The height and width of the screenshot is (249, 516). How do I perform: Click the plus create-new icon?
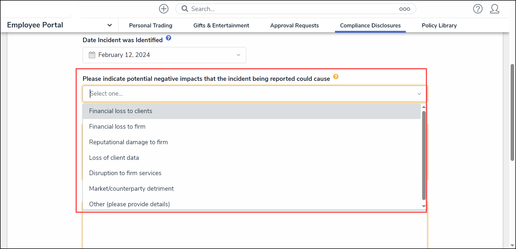tap(164, 9)
